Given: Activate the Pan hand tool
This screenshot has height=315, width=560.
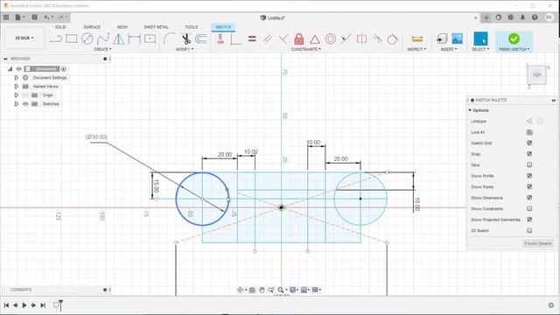Looking at the screenshot, I should point(262,290).
